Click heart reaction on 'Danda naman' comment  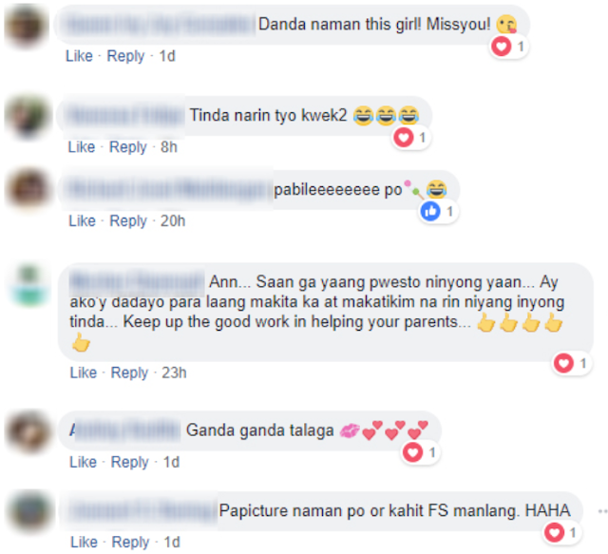point(501,47)
